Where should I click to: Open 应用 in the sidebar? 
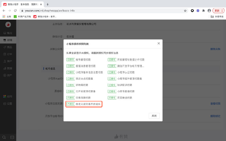coord(8,97)
